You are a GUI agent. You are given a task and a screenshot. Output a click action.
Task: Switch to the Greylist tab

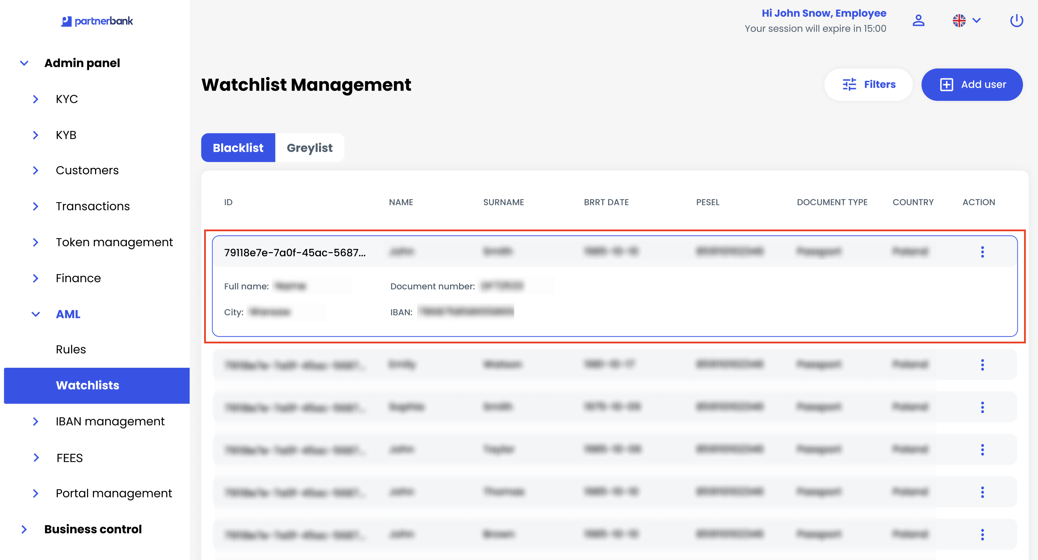309,148
